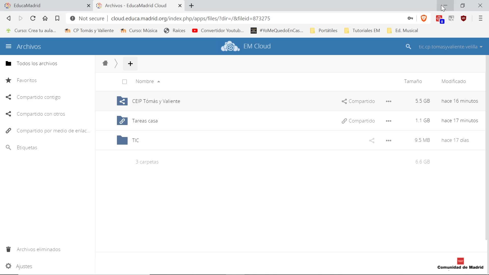Go to the home folder breadcrumb icon
489x275 pixels.
[x=105, y=63]
